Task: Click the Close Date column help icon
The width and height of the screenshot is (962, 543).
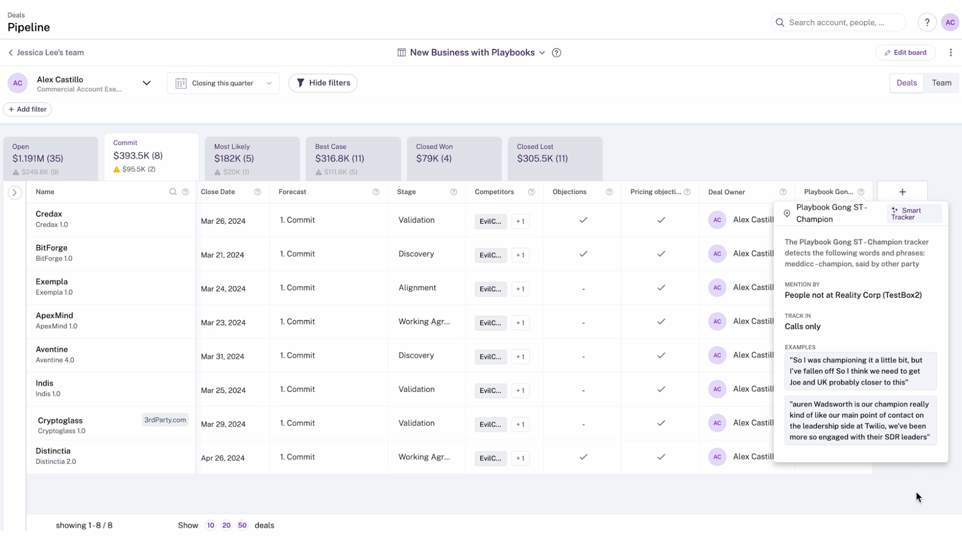Action: tap(257, 192)
